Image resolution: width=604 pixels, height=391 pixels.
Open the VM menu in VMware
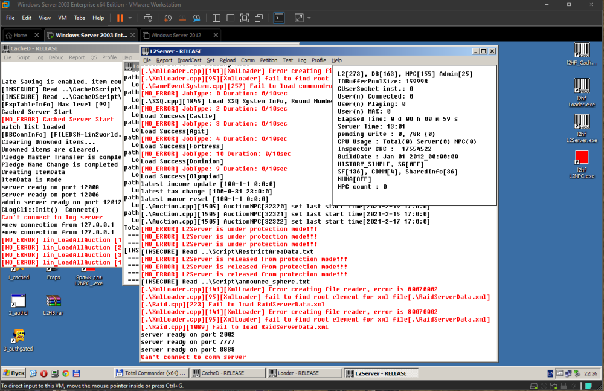click(x=62, y=18)
